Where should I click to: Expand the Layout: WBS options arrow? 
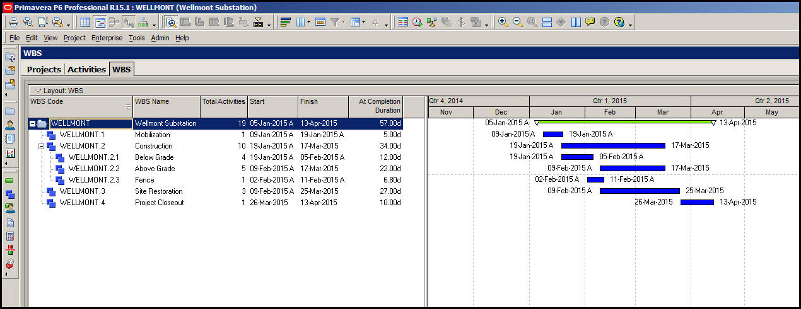coord(38,91)
